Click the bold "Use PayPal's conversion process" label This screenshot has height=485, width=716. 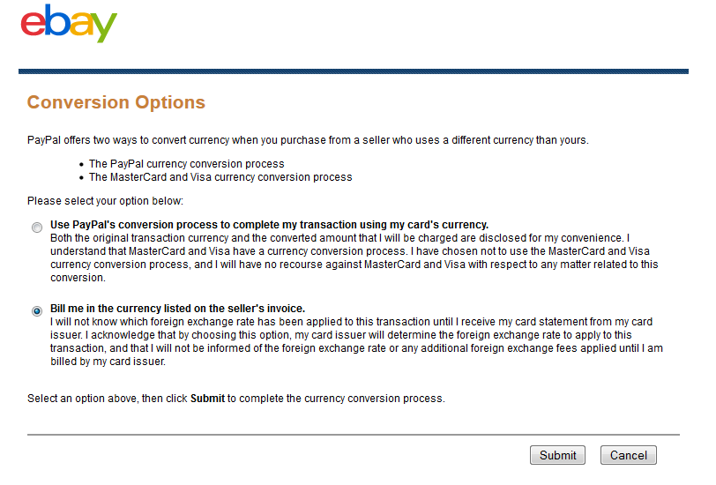click(x=269, y=225)
